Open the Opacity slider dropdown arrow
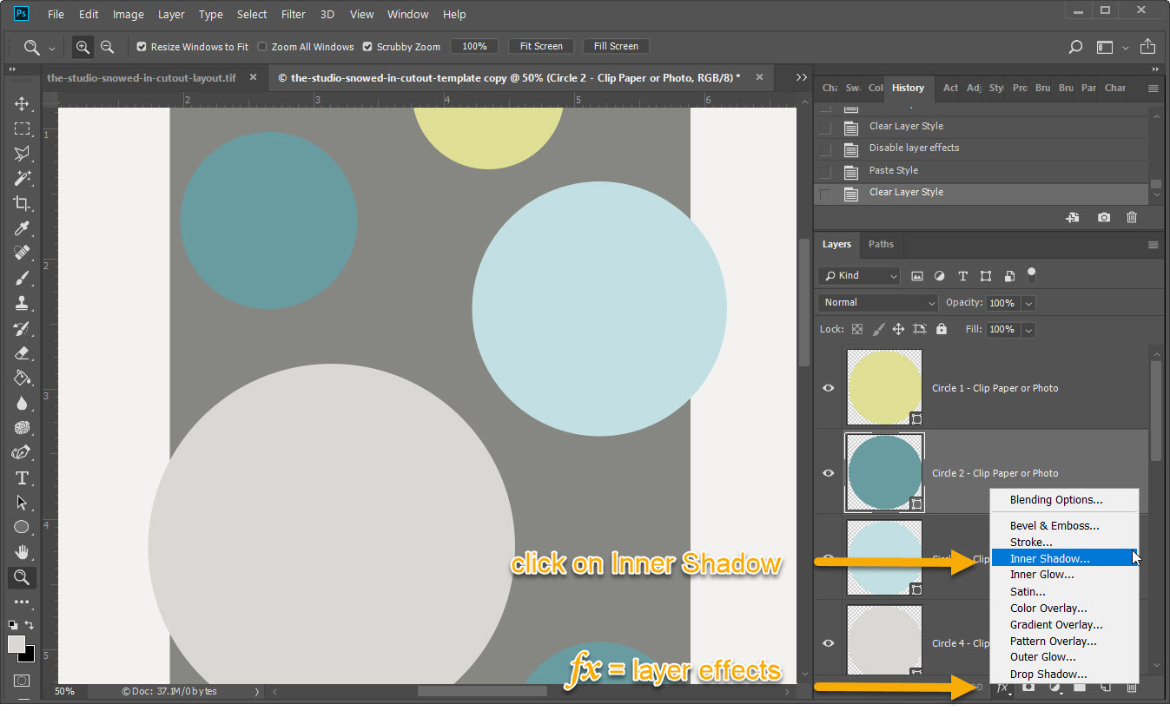1170x711 pixels. pyautogui.click(x=1028, y=303)
